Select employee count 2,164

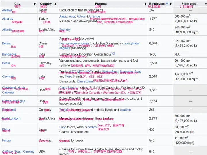[153, 101]
